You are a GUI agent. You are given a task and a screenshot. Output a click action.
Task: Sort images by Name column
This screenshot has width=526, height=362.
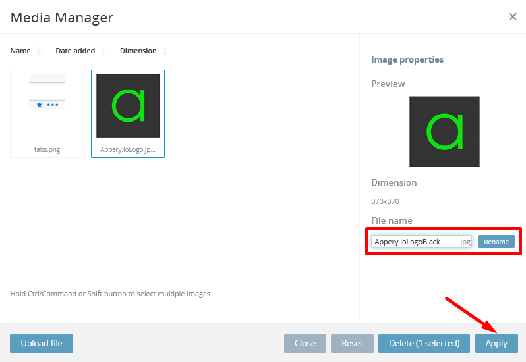(39, 51)
